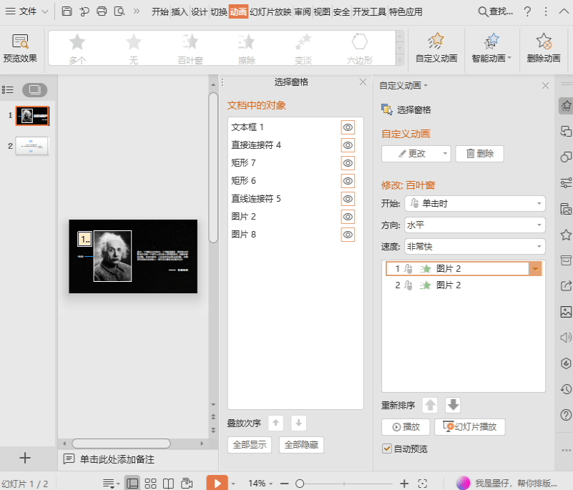The width and height of the screenshot is (573, 490).
Task: Click the 播放 play button in pane
Action: click(x=406, y=427)
